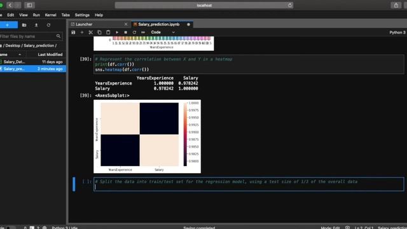This screenshot has height=229, width=407.
Task: Click the top bar chart output image
Action: tap(154, 43)
